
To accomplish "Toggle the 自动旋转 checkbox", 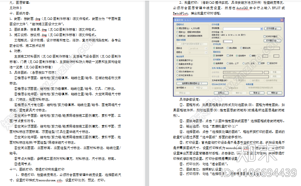I will tap(214, 56).
